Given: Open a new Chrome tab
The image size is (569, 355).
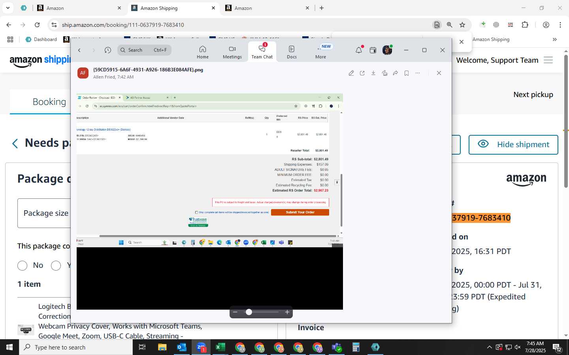Looking at the screenshot, I should click(322, 8).
